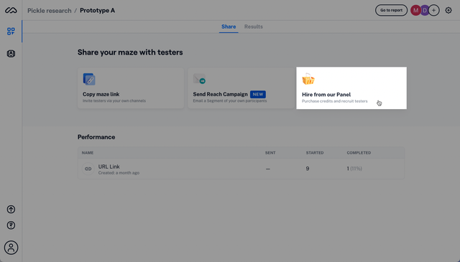Open the participants icon in sidebar

pyautogui.click(x=11, y=54)
